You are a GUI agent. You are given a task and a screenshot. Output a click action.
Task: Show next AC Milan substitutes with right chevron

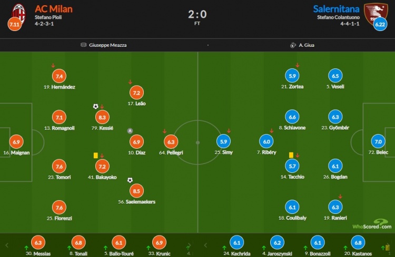[x=189, y=245]
